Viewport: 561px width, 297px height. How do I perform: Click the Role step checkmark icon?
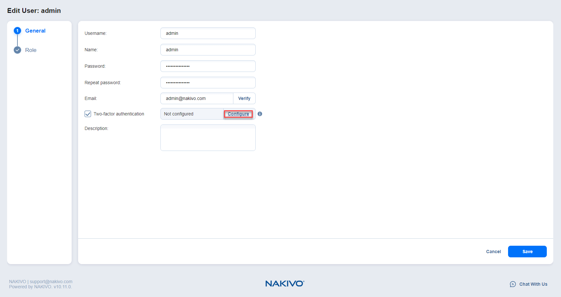coord(17,50)
